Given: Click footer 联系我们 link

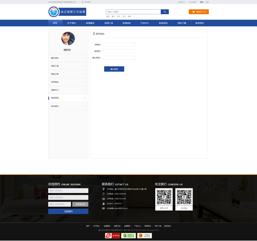Looking at the screenshot, I should 168,226.
